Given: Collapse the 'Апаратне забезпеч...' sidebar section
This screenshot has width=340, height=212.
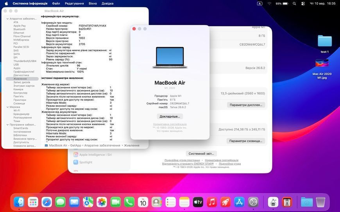Looking at the screenshot, I should tap(7, 19).
